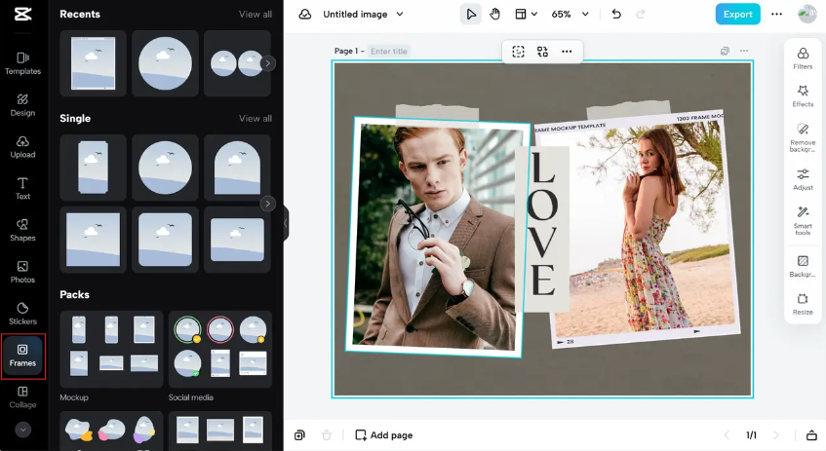Viewport: 826px width, 451px height.
Task: Open page more options above canvas
Action: pos(744,51)
